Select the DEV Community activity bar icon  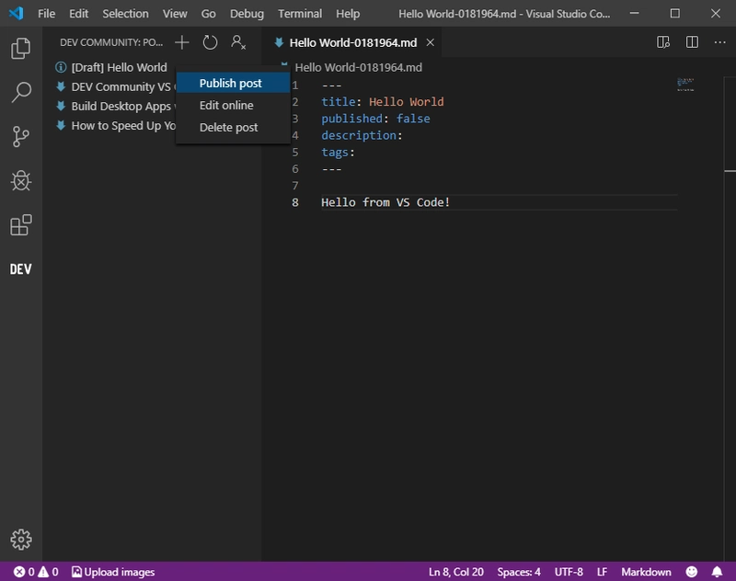[x=20, y=269]
